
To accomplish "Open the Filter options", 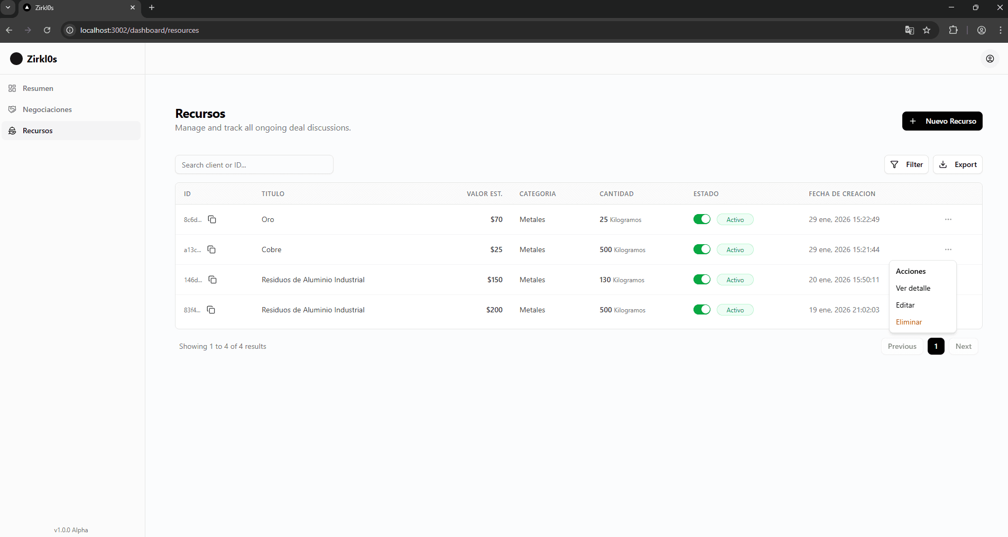I will (x=906, y=164).
